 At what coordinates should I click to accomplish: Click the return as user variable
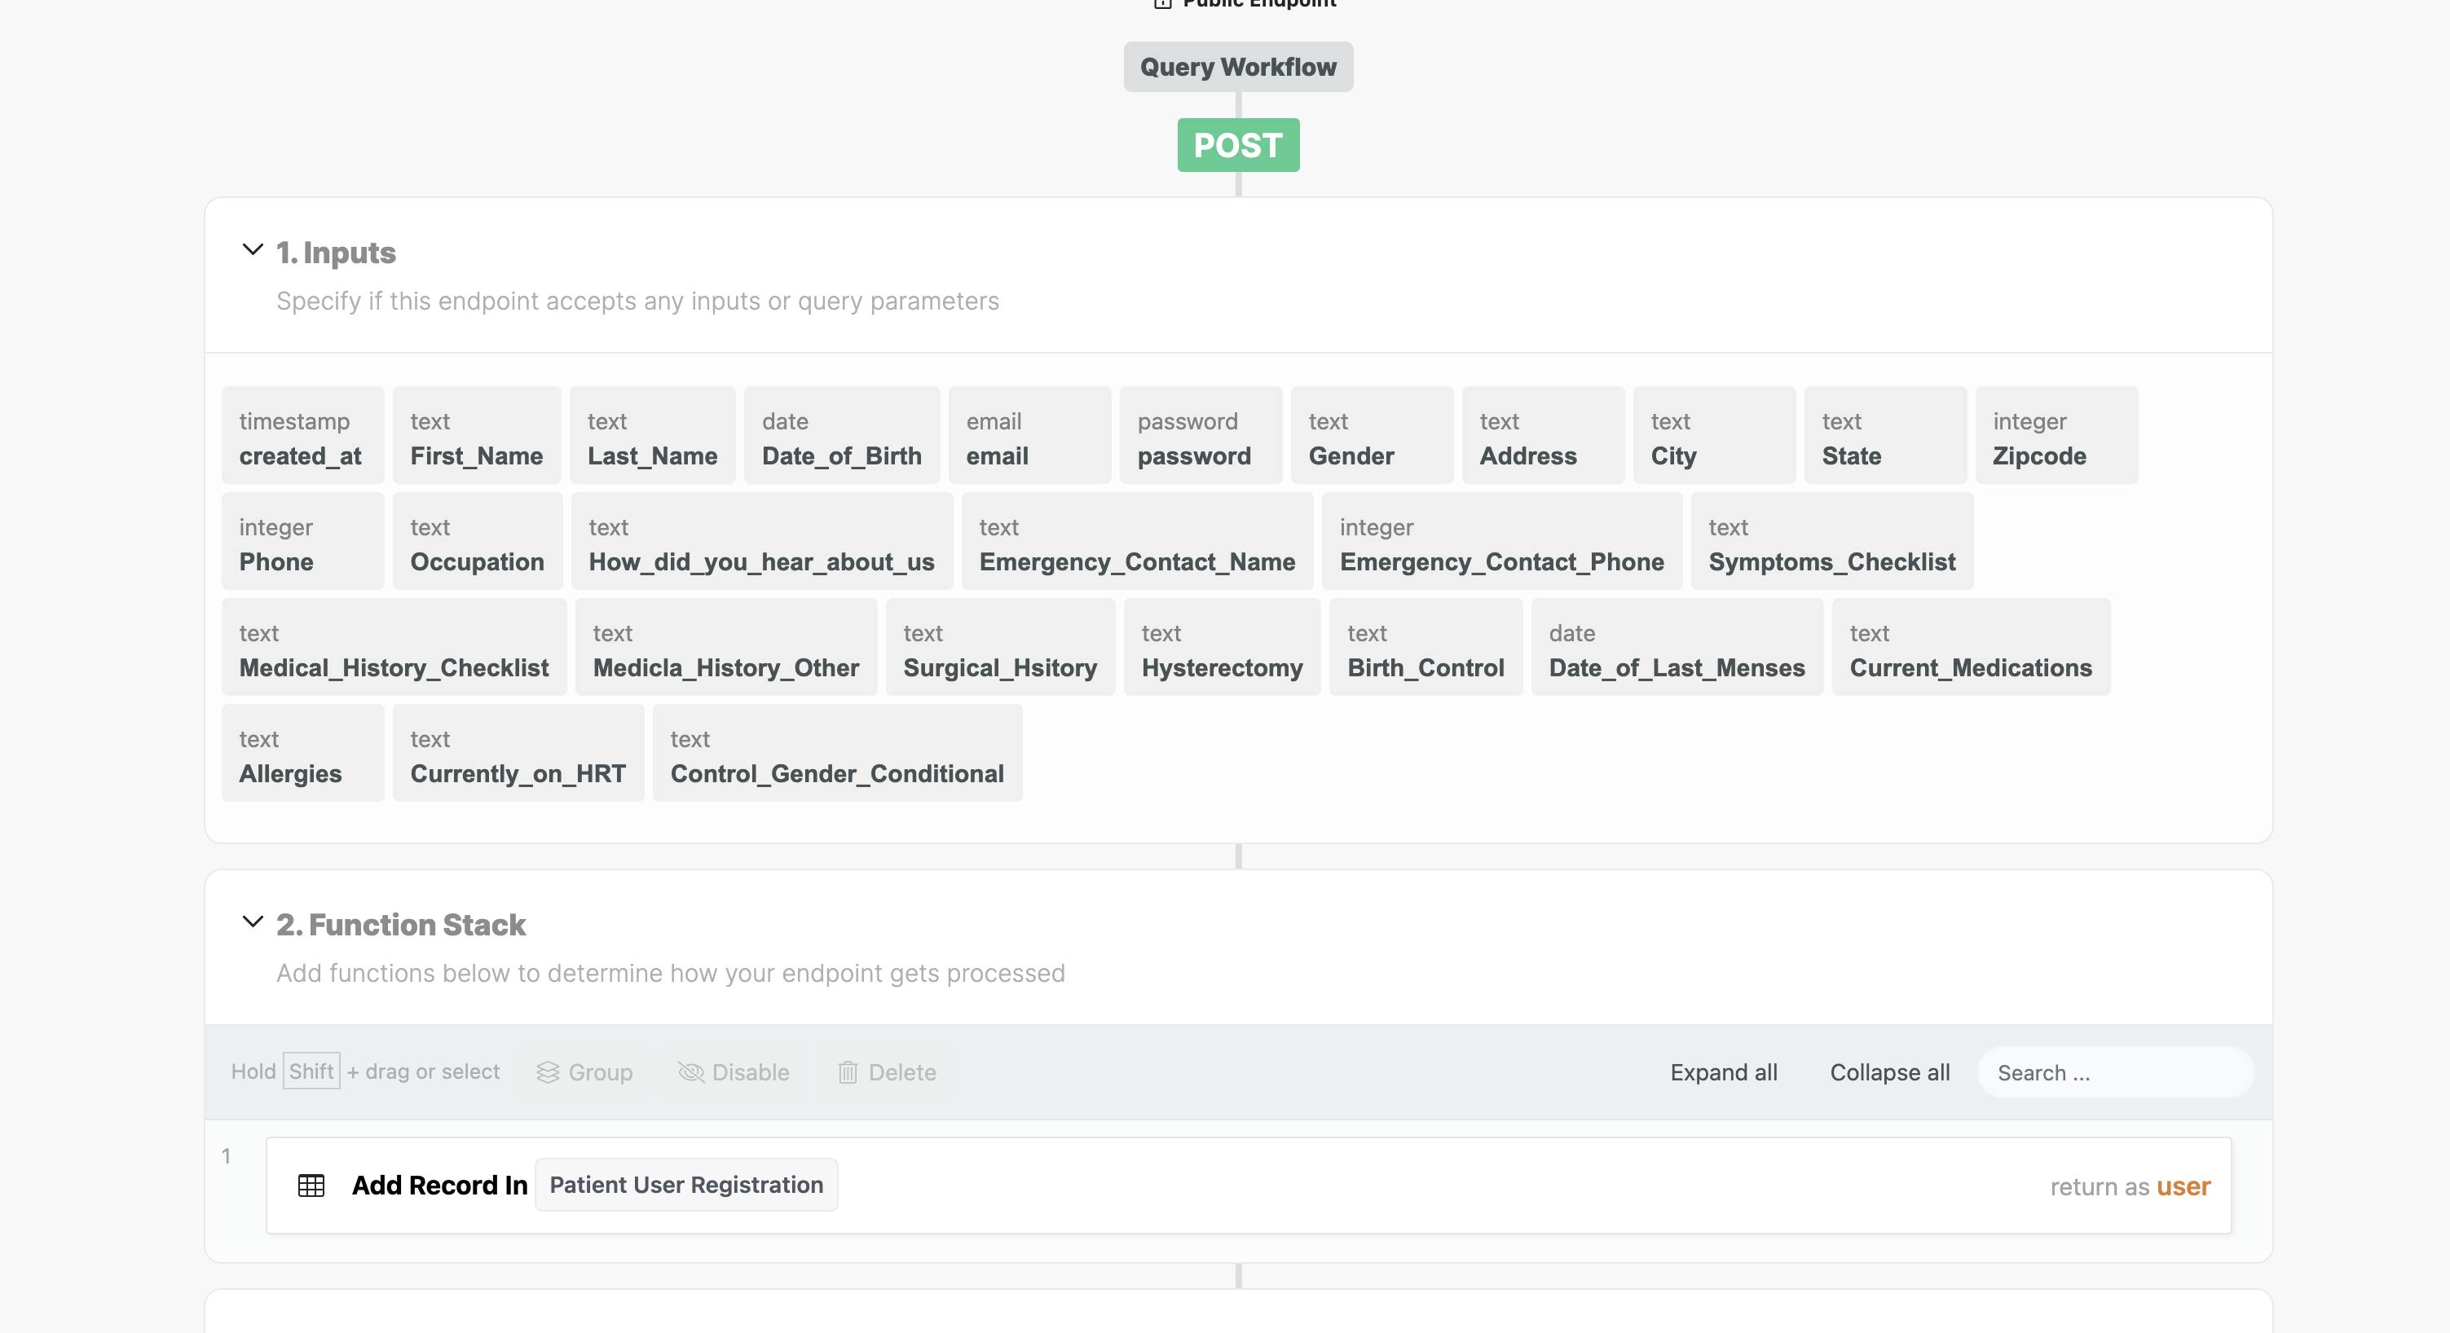click(2182, 1186)
